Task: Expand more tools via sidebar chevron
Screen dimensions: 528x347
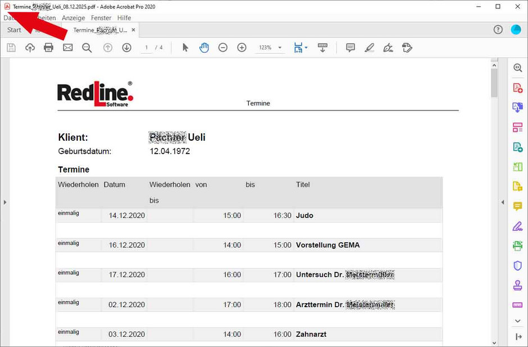Action: (517, 321)
